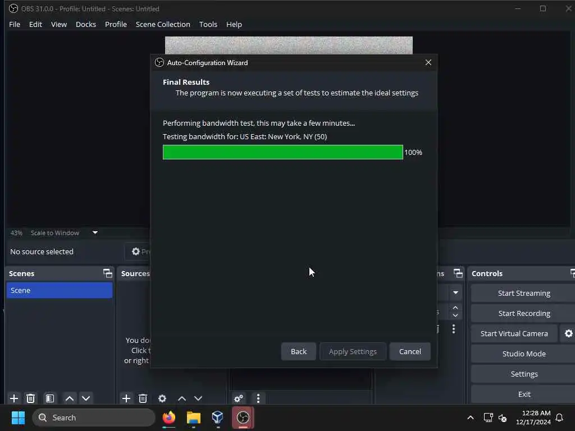Viewport: 575px width, 431px height.
Task: Remove selected source with trash icon
Action: point(143,398)
